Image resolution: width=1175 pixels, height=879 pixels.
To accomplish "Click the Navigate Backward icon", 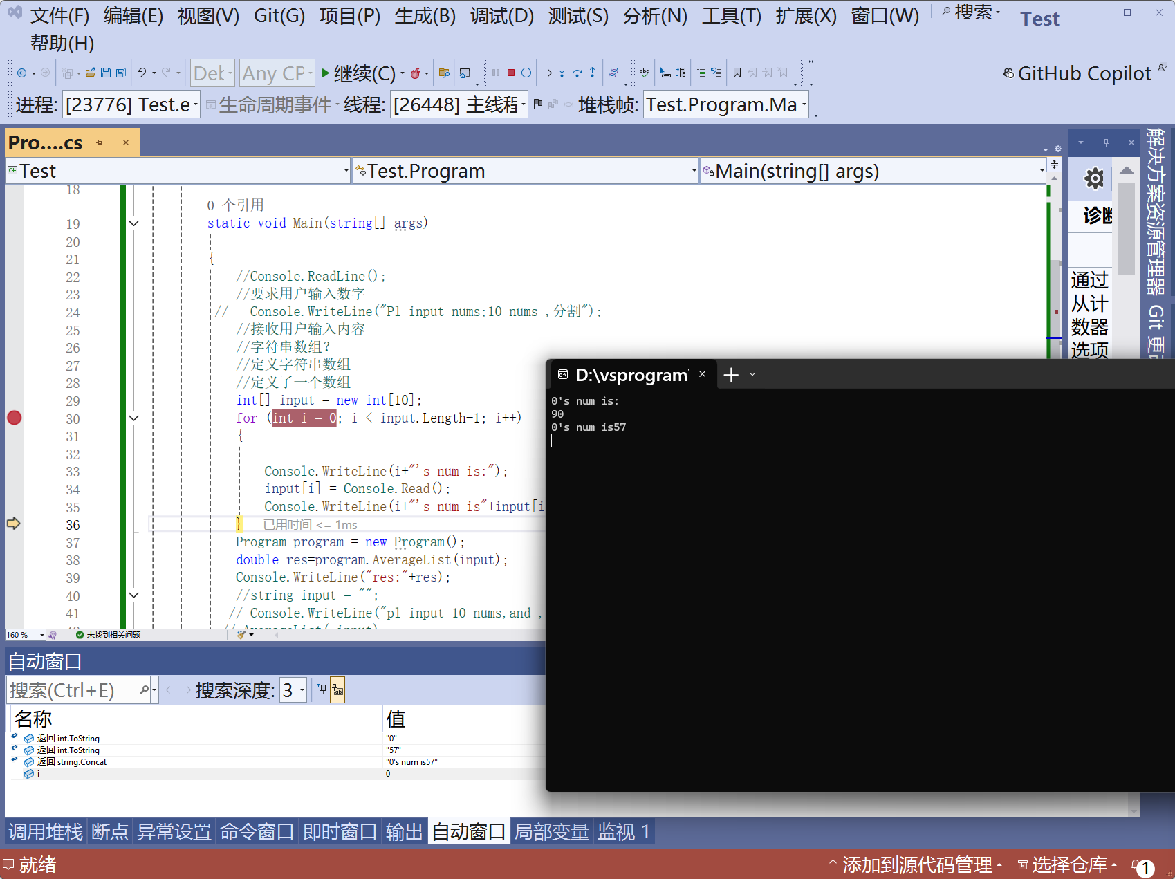I will pos(22,73).
